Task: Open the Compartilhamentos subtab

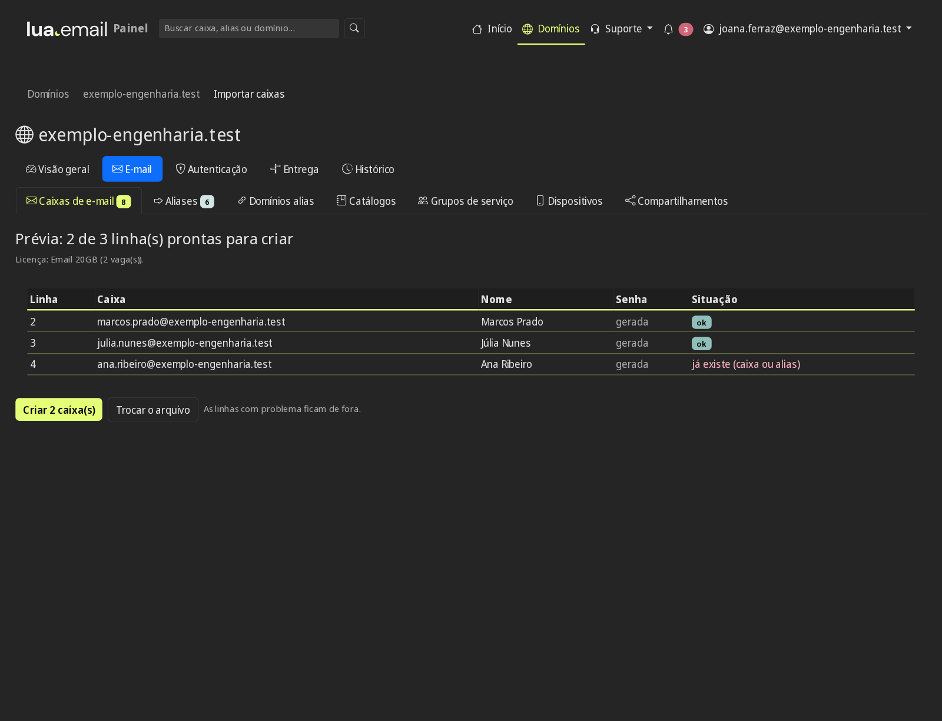Action: point(676,201)
